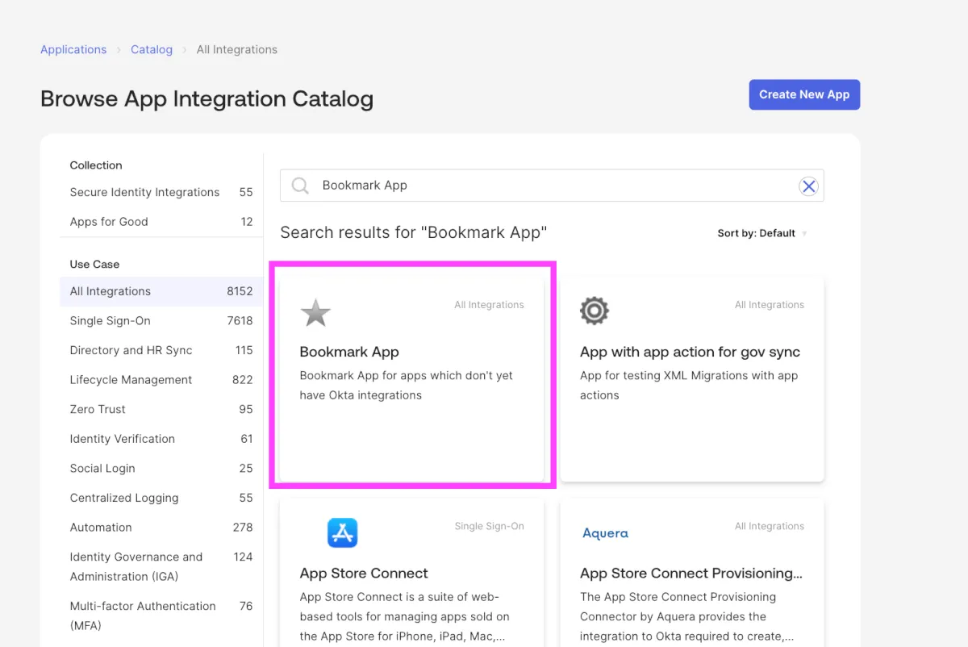The image size is (968, 647).
Task: Open the App Store Connect Provisioning card title
Action: [691, 574]
